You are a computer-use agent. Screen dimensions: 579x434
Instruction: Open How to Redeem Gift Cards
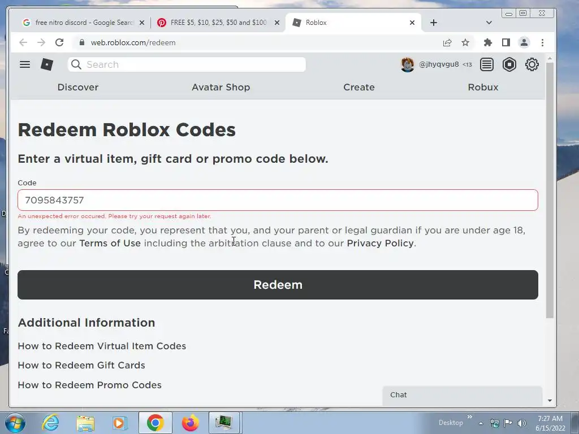[81, 365]
